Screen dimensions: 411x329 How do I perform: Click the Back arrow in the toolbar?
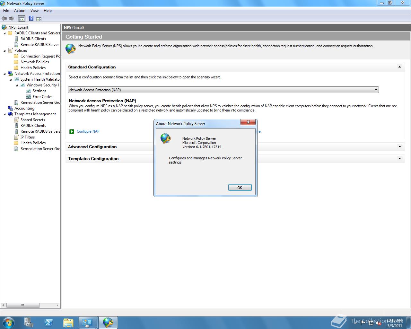4,19
